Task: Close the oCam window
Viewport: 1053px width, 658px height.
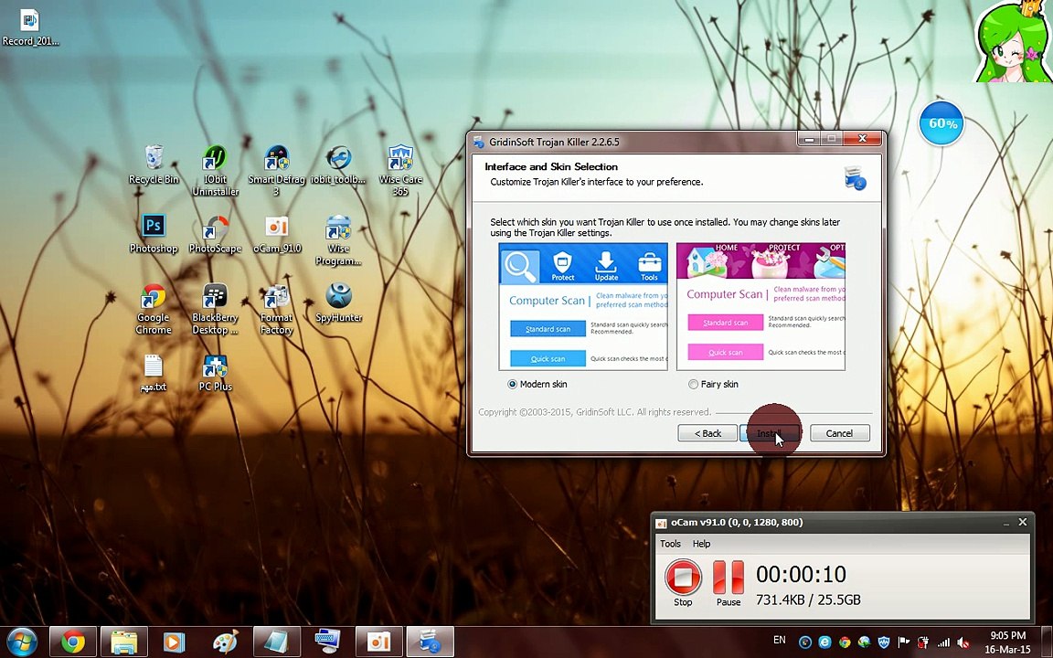Action: 1023,522
